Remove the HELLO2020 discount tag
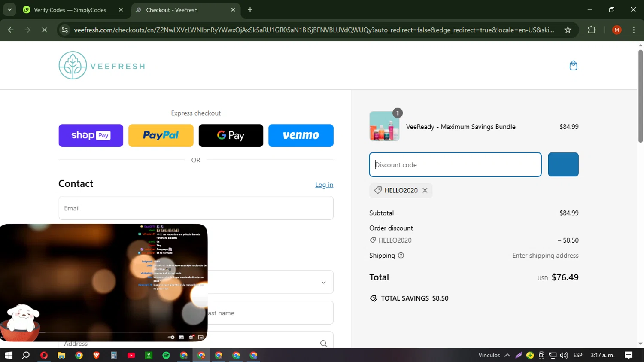 [425, 190]
